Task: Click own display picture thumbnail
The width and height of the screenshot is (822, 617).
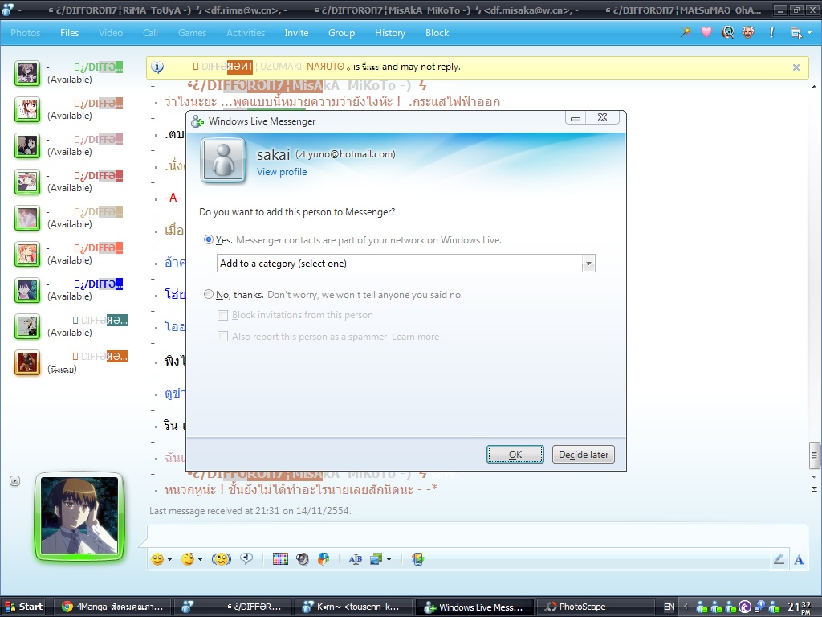Action: coord(79,515)
